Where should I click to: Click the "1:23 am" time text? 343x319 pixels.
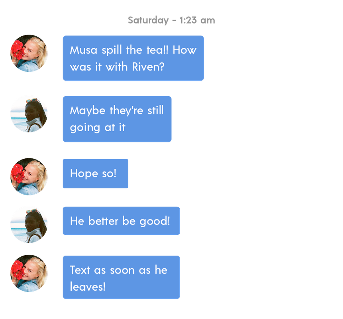[x=197, y=20]
